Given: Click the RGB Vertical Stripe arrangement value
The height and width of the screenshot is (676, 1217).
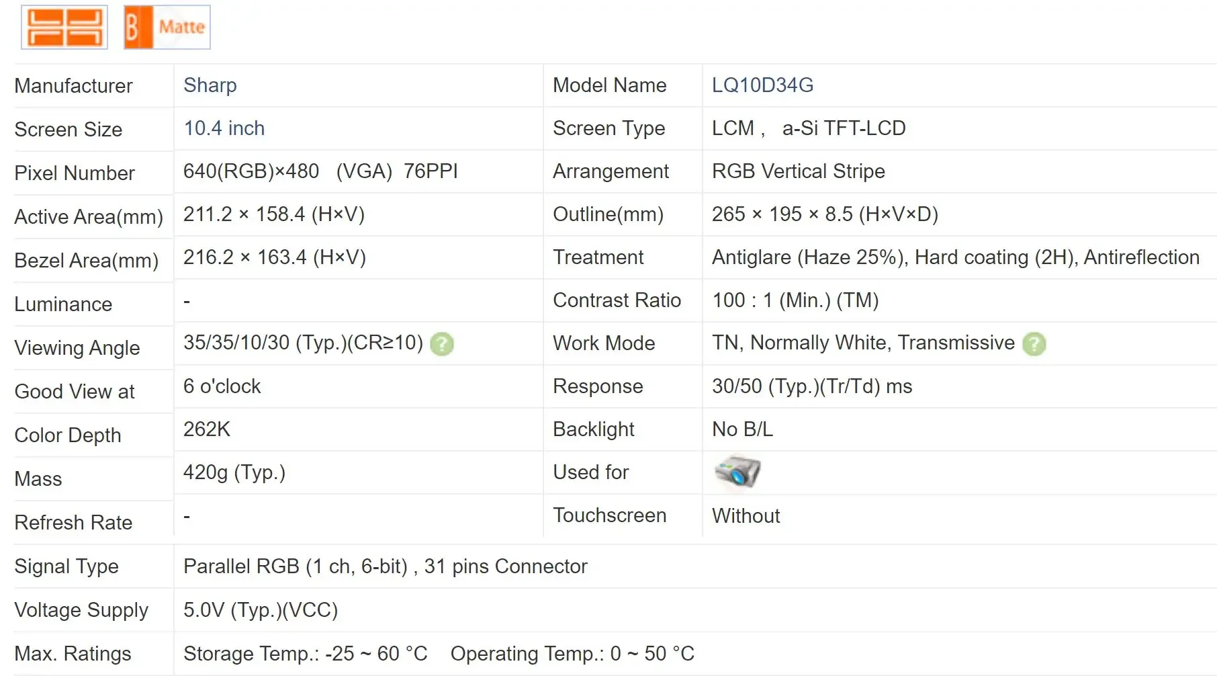Looking at the screenshot, I should coord(798,171).
